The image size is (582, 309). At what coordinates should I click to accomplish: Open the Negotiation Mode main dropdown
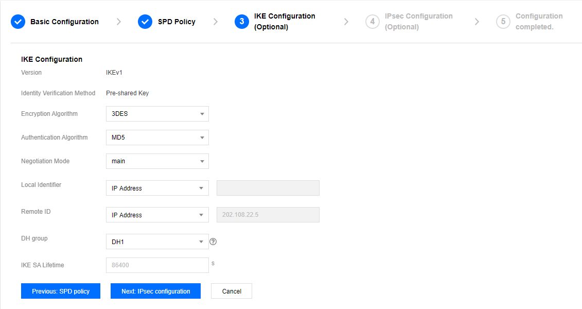tap(157, 161)
